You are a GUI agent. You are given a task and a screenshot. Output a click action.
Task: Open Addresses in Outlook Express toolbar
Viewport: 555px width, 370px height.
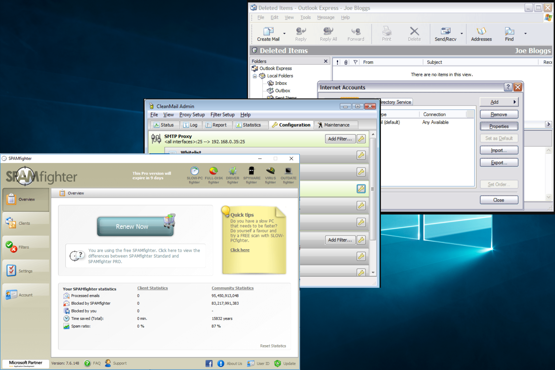[481, 34]
